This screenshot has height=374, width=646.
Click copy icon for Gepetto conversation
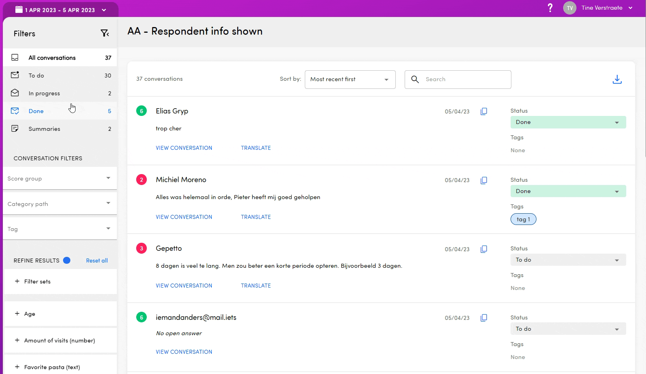pos(483,249)
